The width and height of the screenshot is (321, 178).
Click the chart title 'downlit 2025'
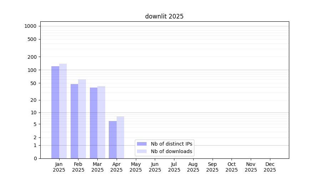(164, 16)
